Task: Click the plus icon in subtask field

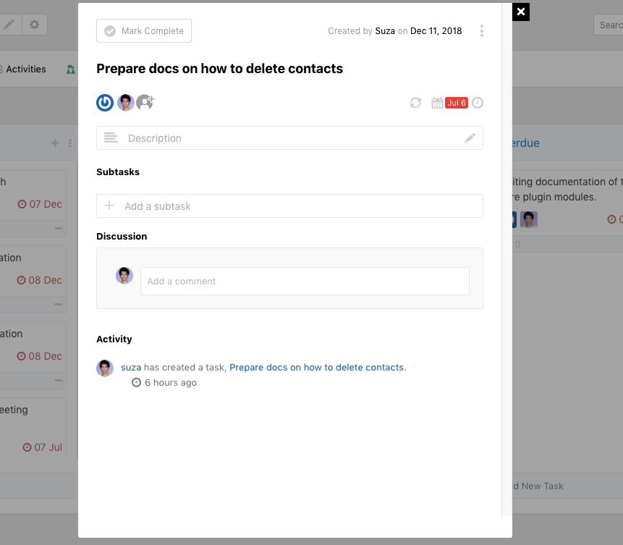Action: coord(109,206)
